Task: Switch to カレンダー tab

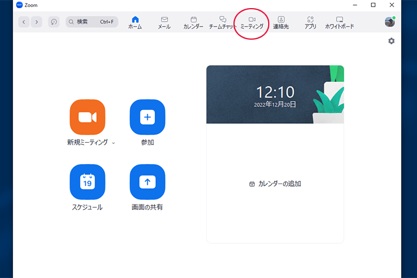Action: pyautogui.click(x=193, y=22)
